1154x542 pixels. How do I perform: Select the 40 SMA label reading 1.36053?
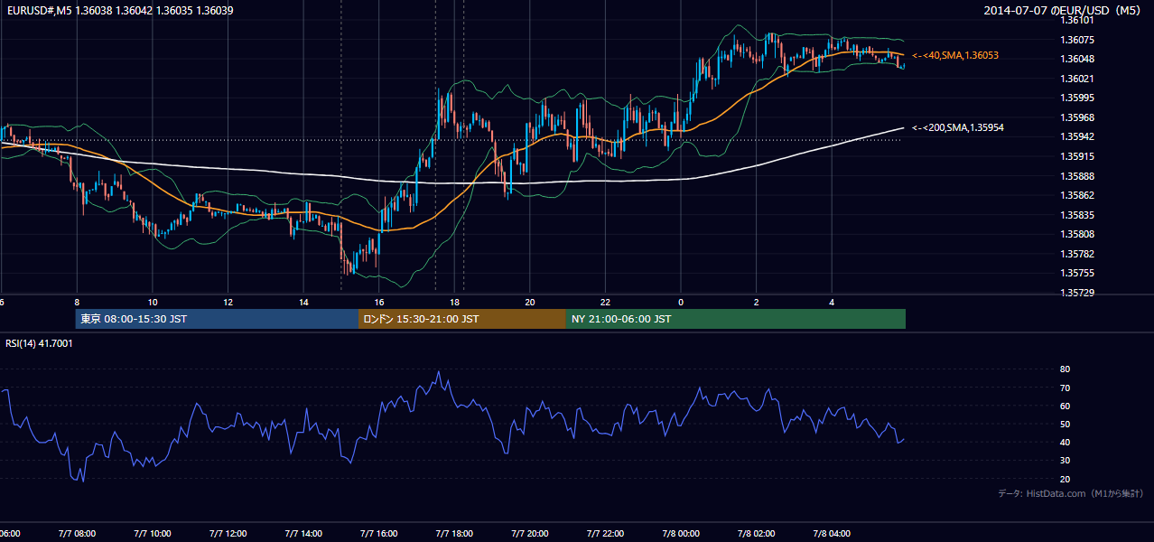[x=955, y=55]
